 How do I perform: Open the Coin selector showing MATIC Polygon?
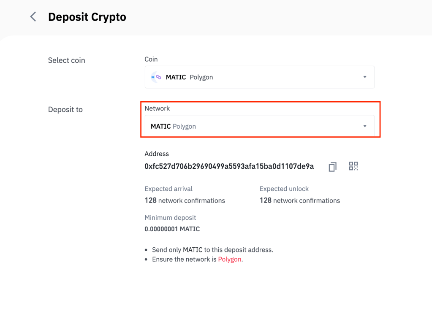pos(259,77)
